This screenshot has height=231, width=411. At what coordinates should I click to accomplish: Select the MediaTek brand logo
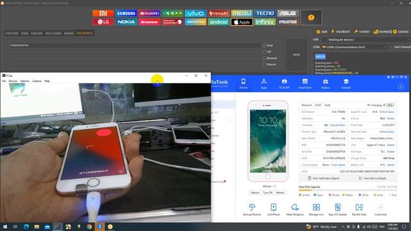tap(195, 22)
